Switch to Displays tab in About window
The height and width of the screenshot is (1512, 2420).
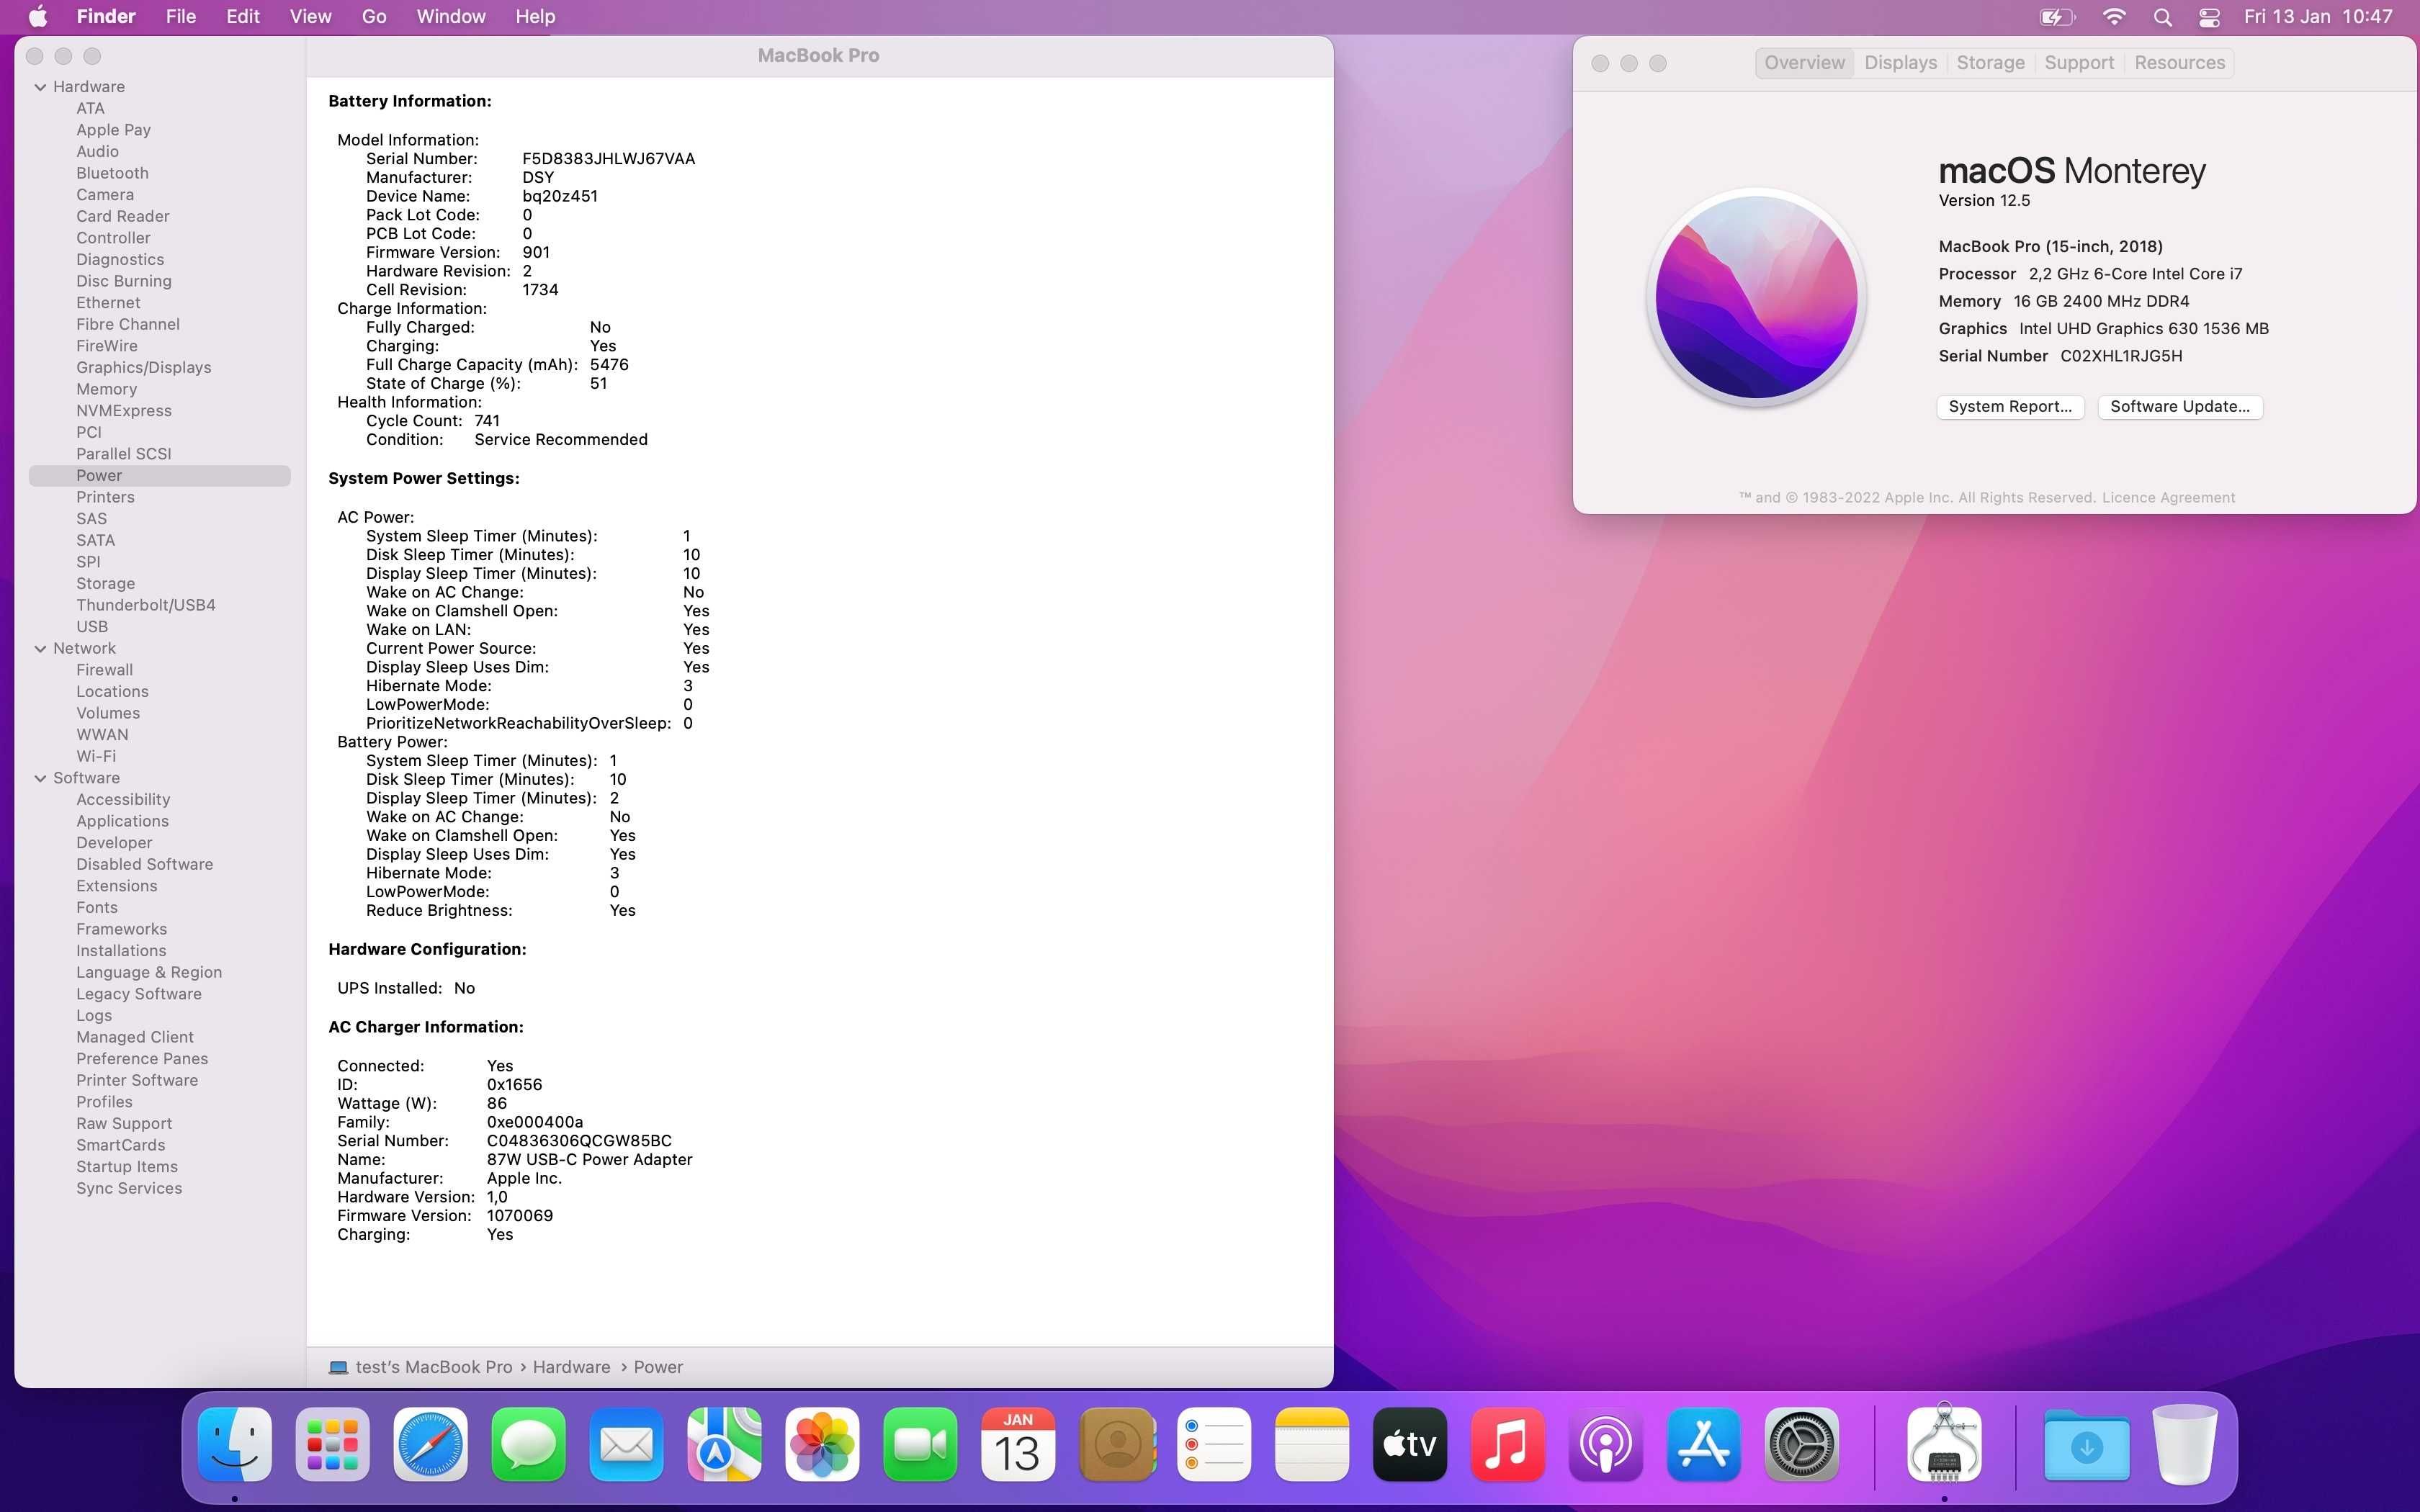click(x=1901, y=63)
